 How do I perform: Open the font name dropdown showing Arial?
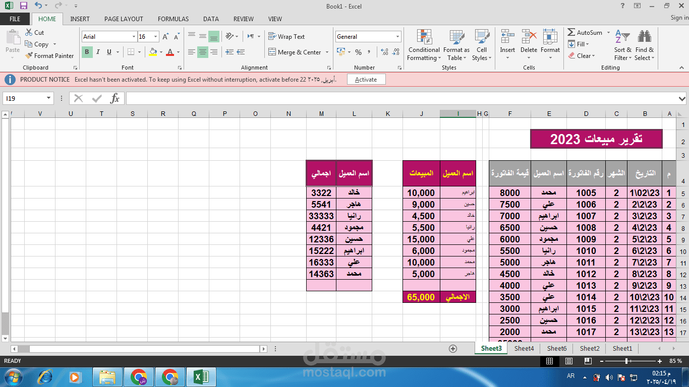click(x=134, y=37)
